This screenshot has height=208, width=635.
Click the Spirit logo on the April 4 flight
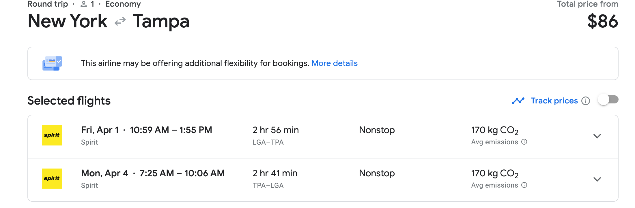click(52, 179)
